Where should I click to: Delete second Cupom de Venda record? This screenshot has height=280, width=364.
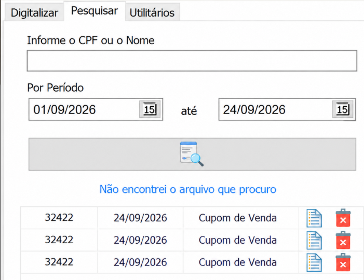(343, 240)
